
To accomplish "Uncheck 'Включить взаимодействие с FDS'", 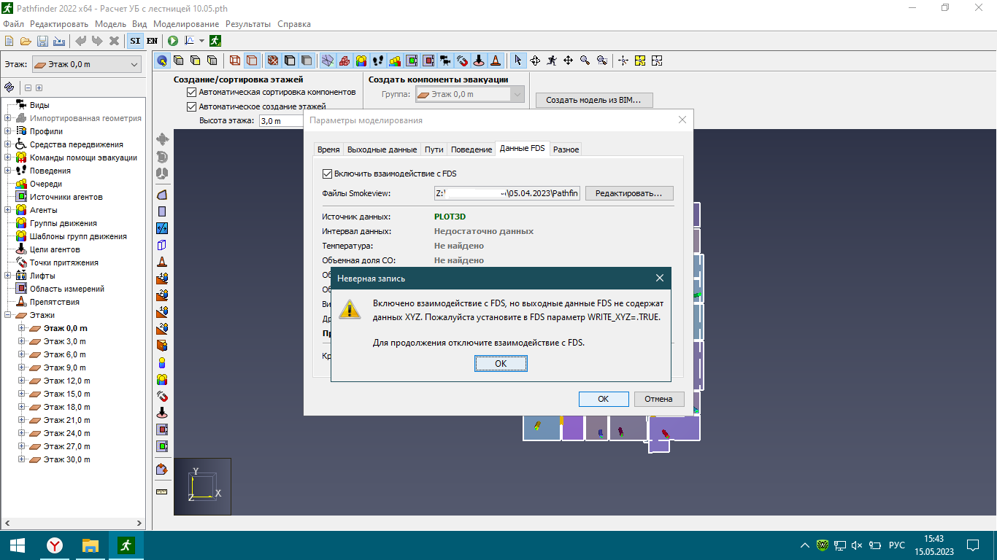I will point(327,174).
